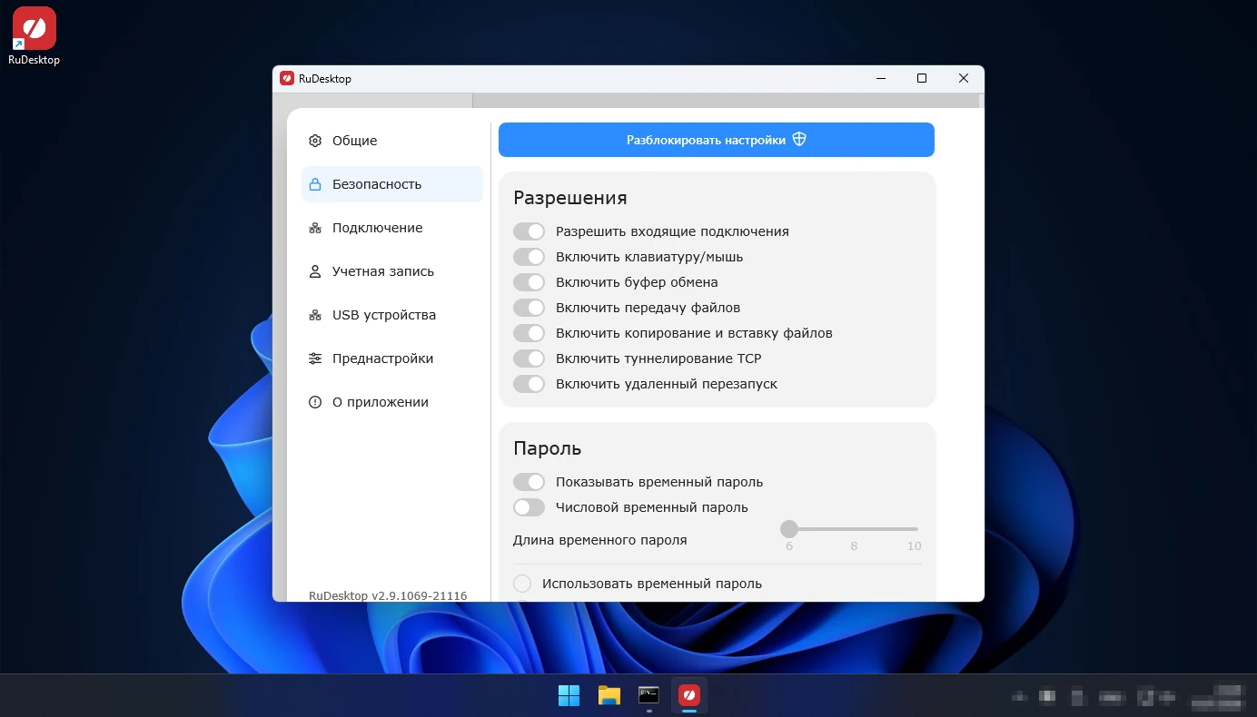
Task: Set password length slider to 8
Action: coord(854,529)
